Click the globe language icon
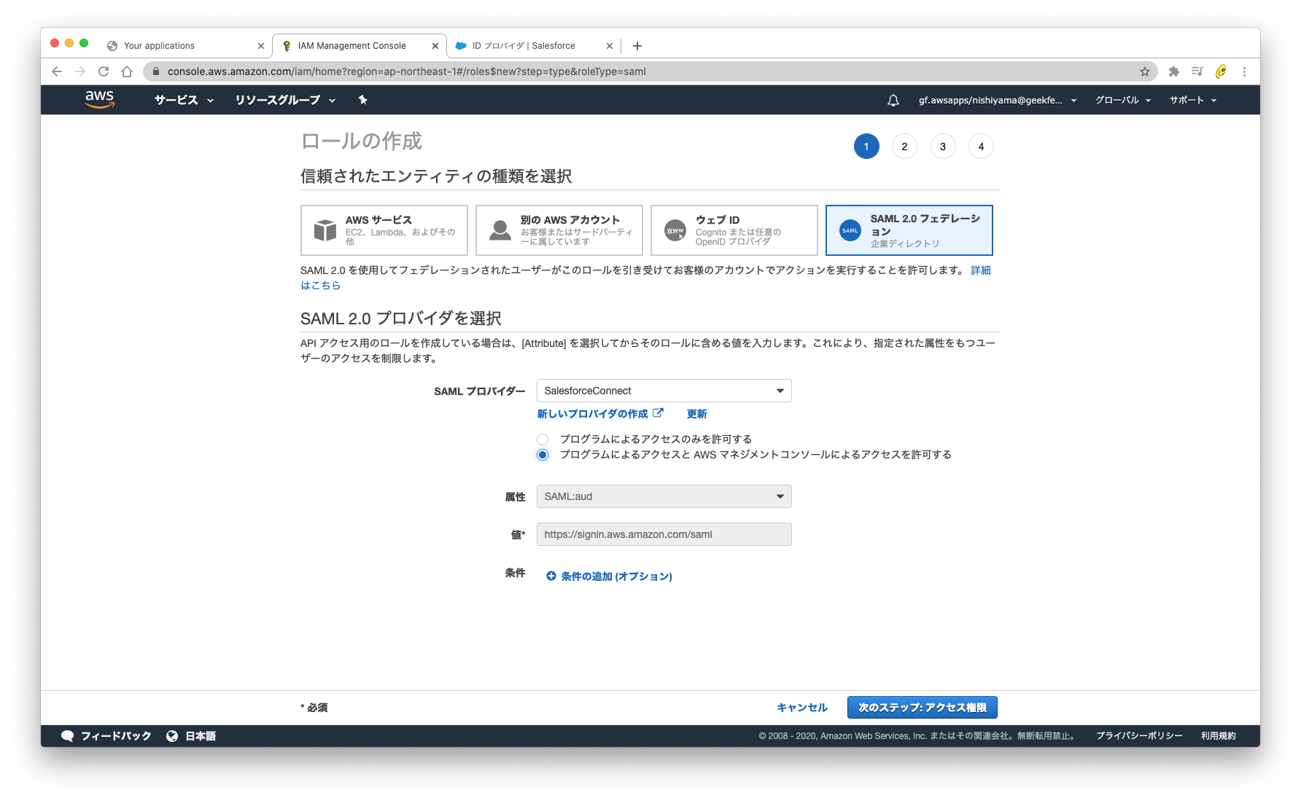 172,736
